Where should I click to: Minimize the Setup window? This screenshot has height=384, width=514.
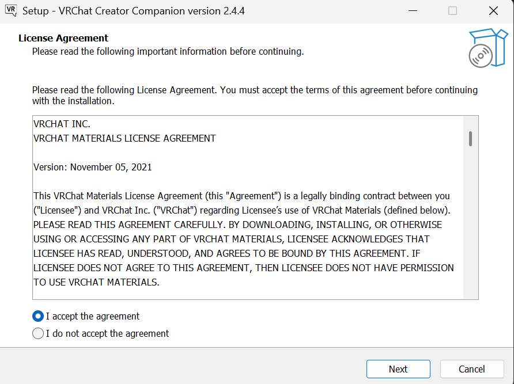[x=413, y=11]
